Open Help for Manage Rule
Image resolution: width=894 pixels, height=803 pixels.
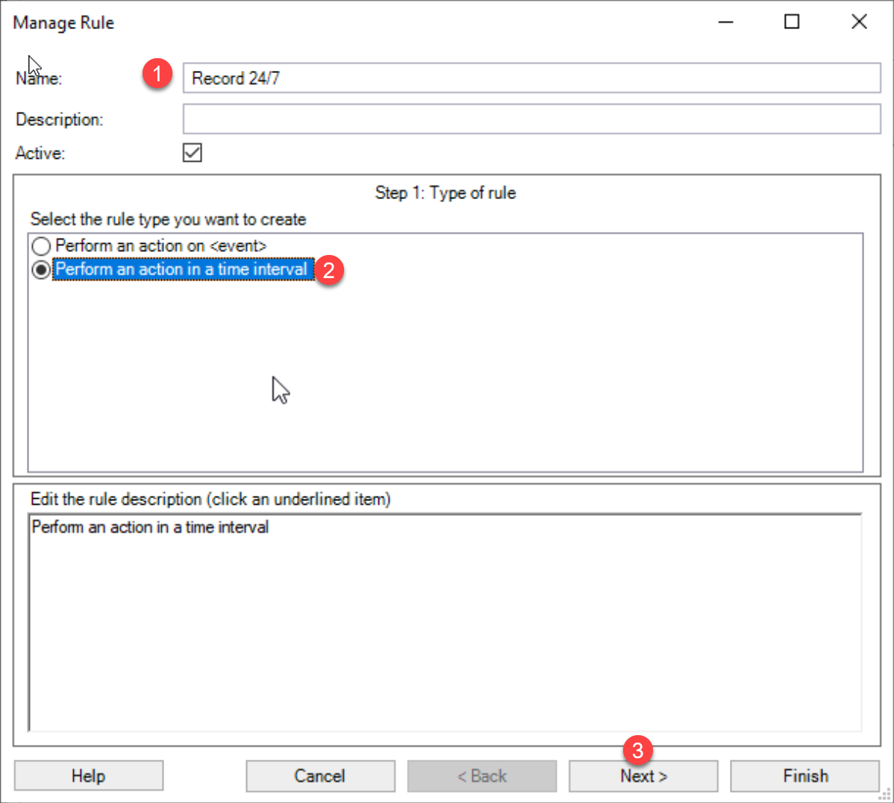tap(88, 776)
